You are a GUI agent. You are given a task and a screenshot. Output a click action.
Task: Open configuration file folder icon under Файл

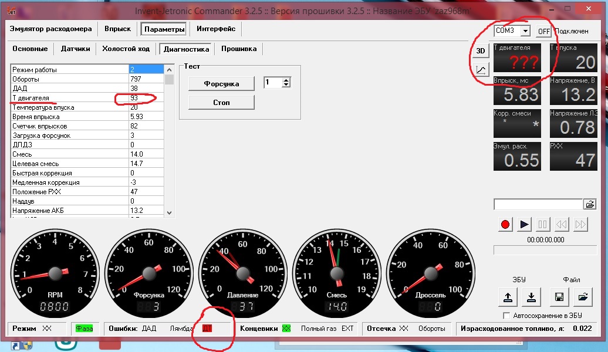pos(583,297)
